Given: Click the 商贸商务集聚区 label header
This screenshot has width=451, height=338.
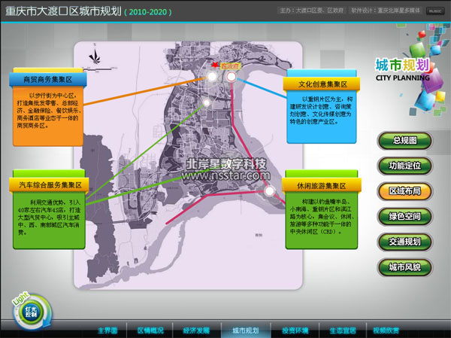Looking at the screenshot, I should (48, 79).
